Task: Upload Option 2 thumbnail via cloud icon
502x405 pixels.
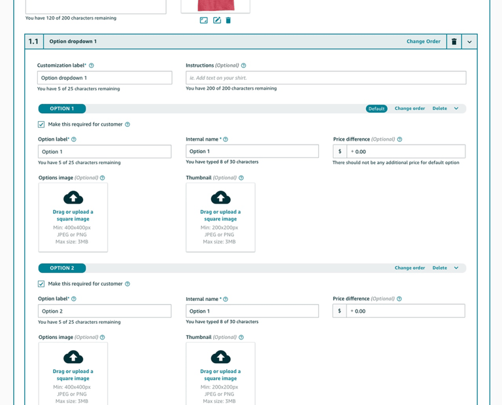Action: pyautogui.click(x=220, y=357)
